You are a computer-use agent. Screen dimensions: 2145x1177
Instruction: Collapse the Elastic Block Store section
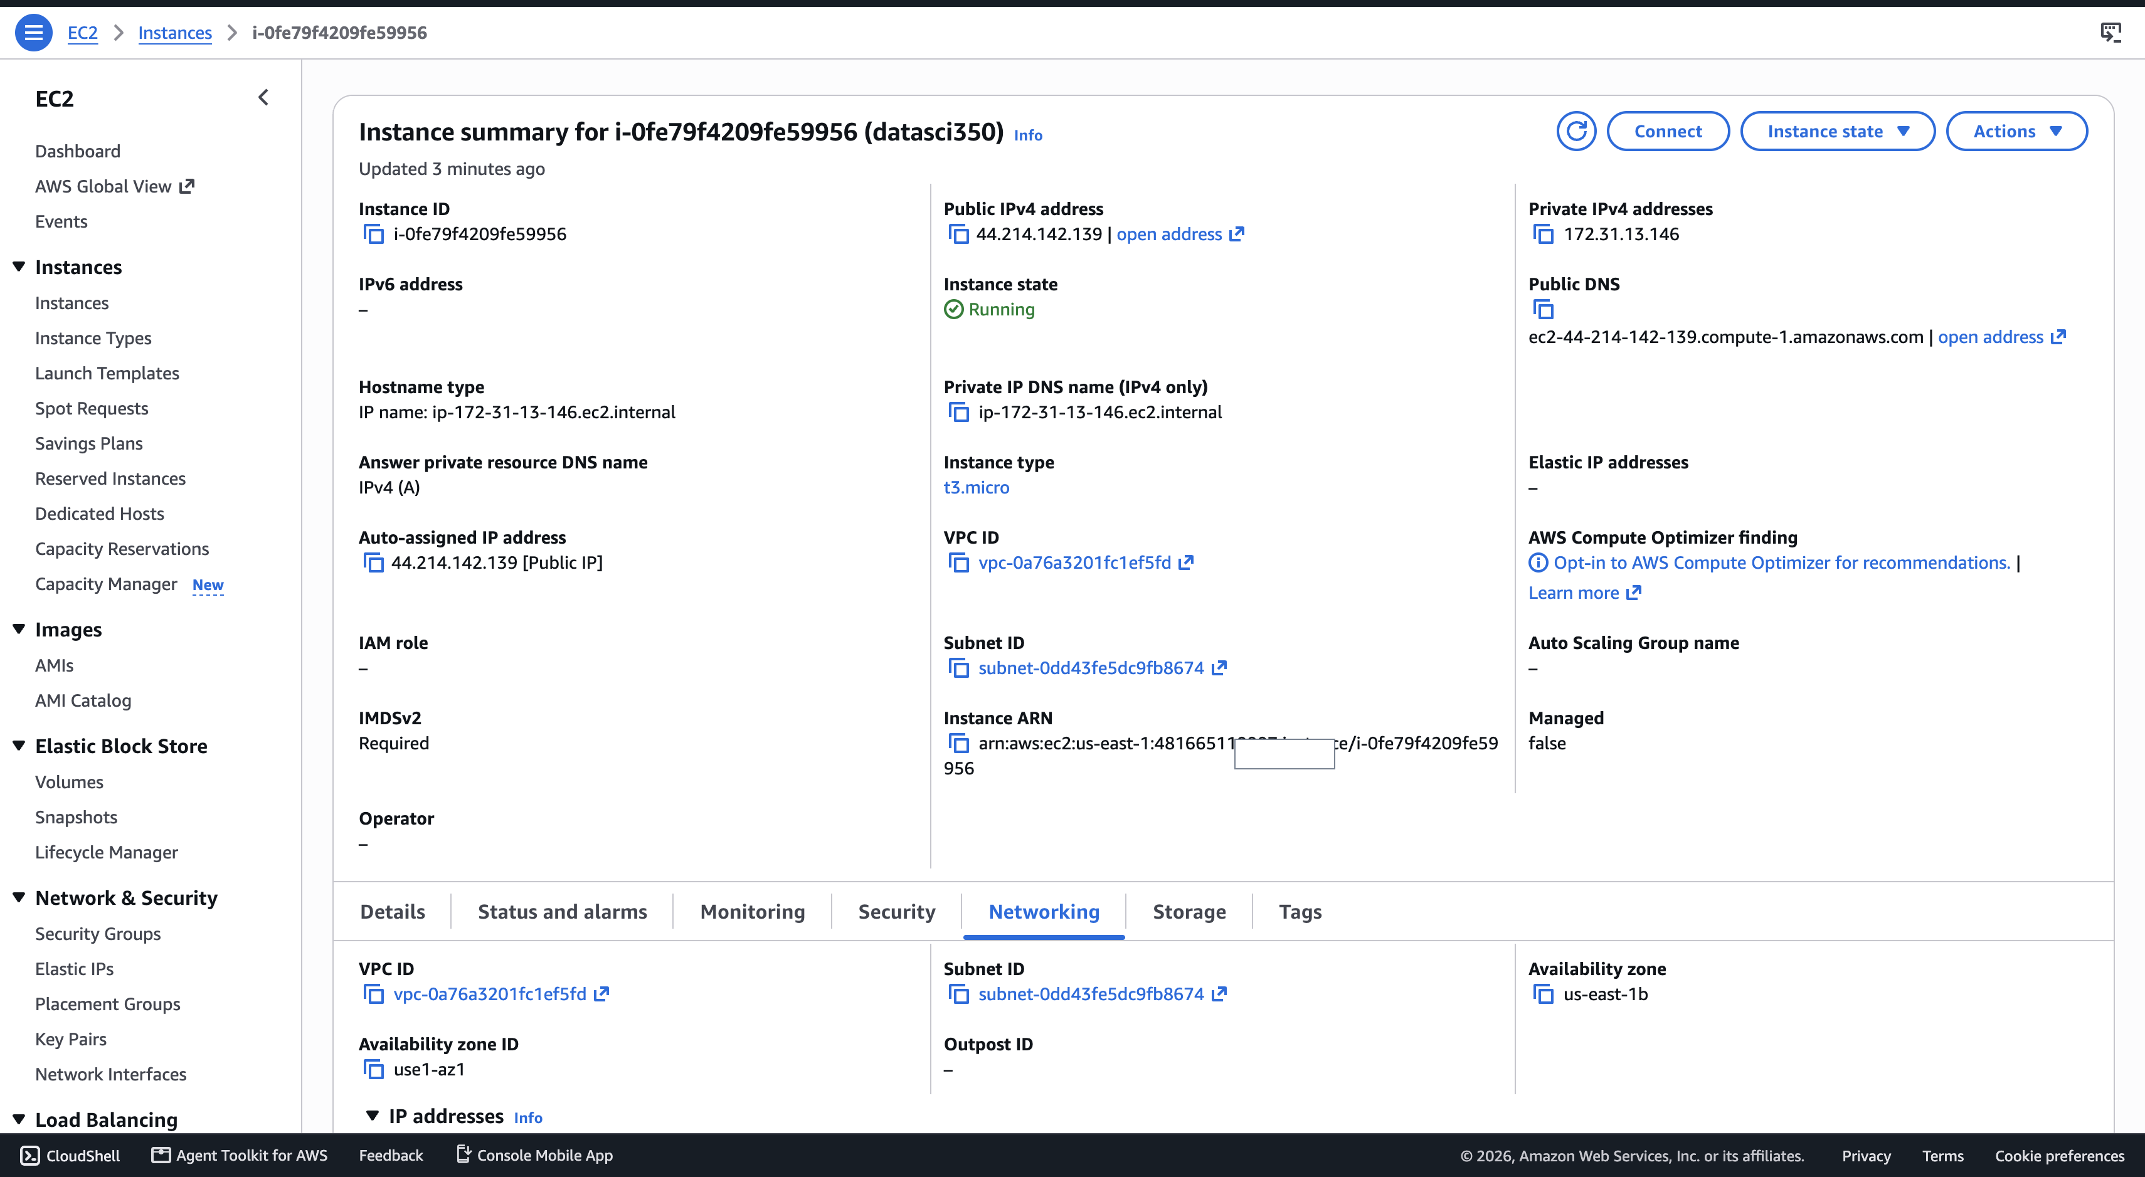[x=18, y=746]
